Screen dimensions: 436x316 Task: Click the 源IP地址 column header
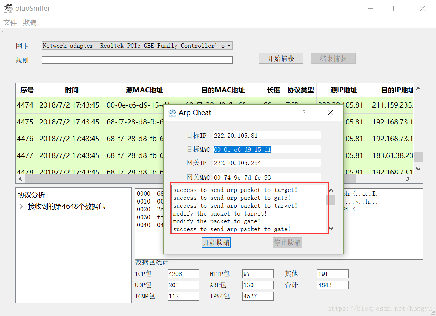tap(343, 90)
